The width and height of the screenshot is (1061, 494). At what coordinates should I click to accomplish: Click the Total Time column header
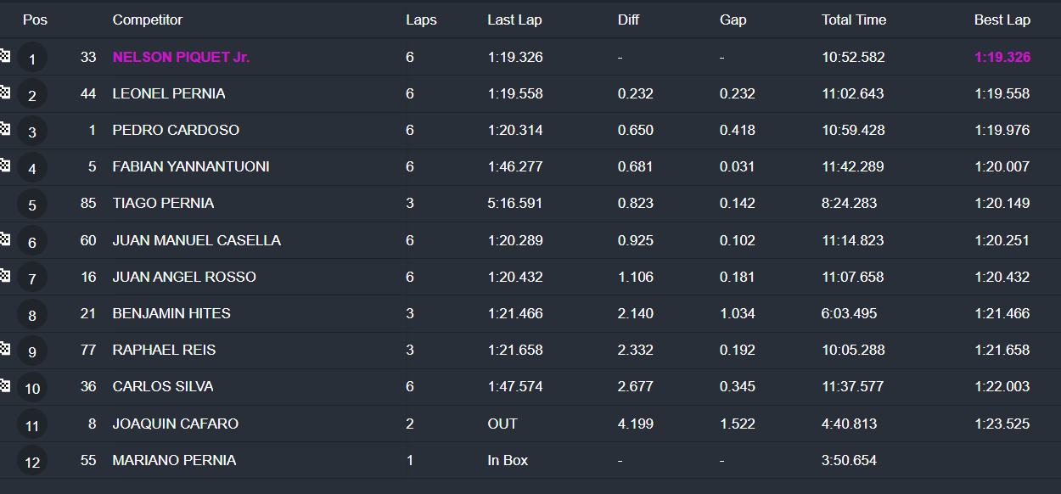coord(854,20)
